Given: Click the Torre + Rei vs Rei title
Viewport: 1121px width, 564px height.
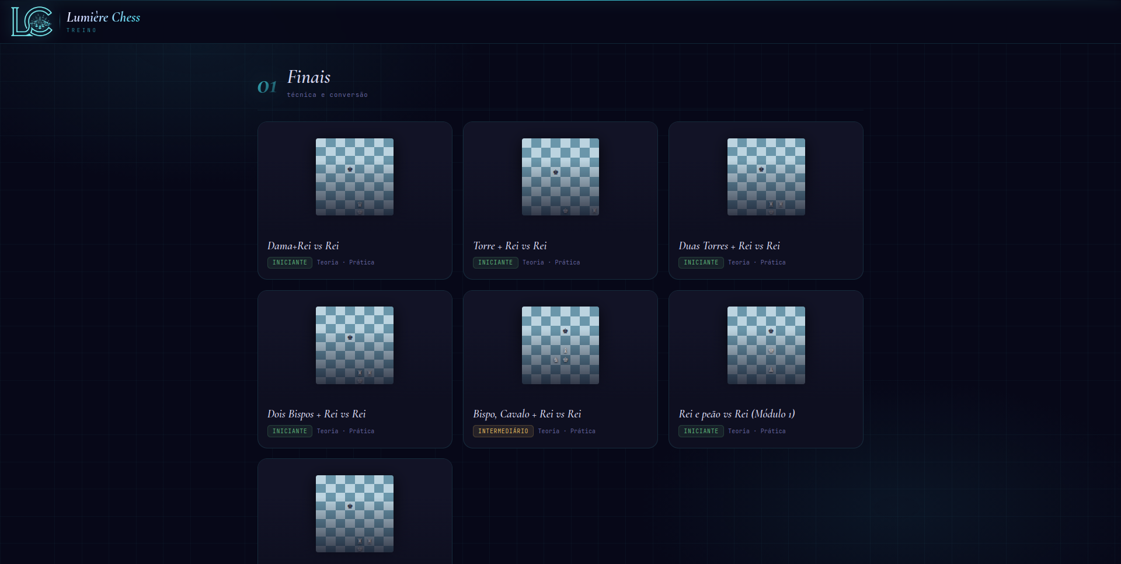Looking at the screenshot, I should point(510,246).
